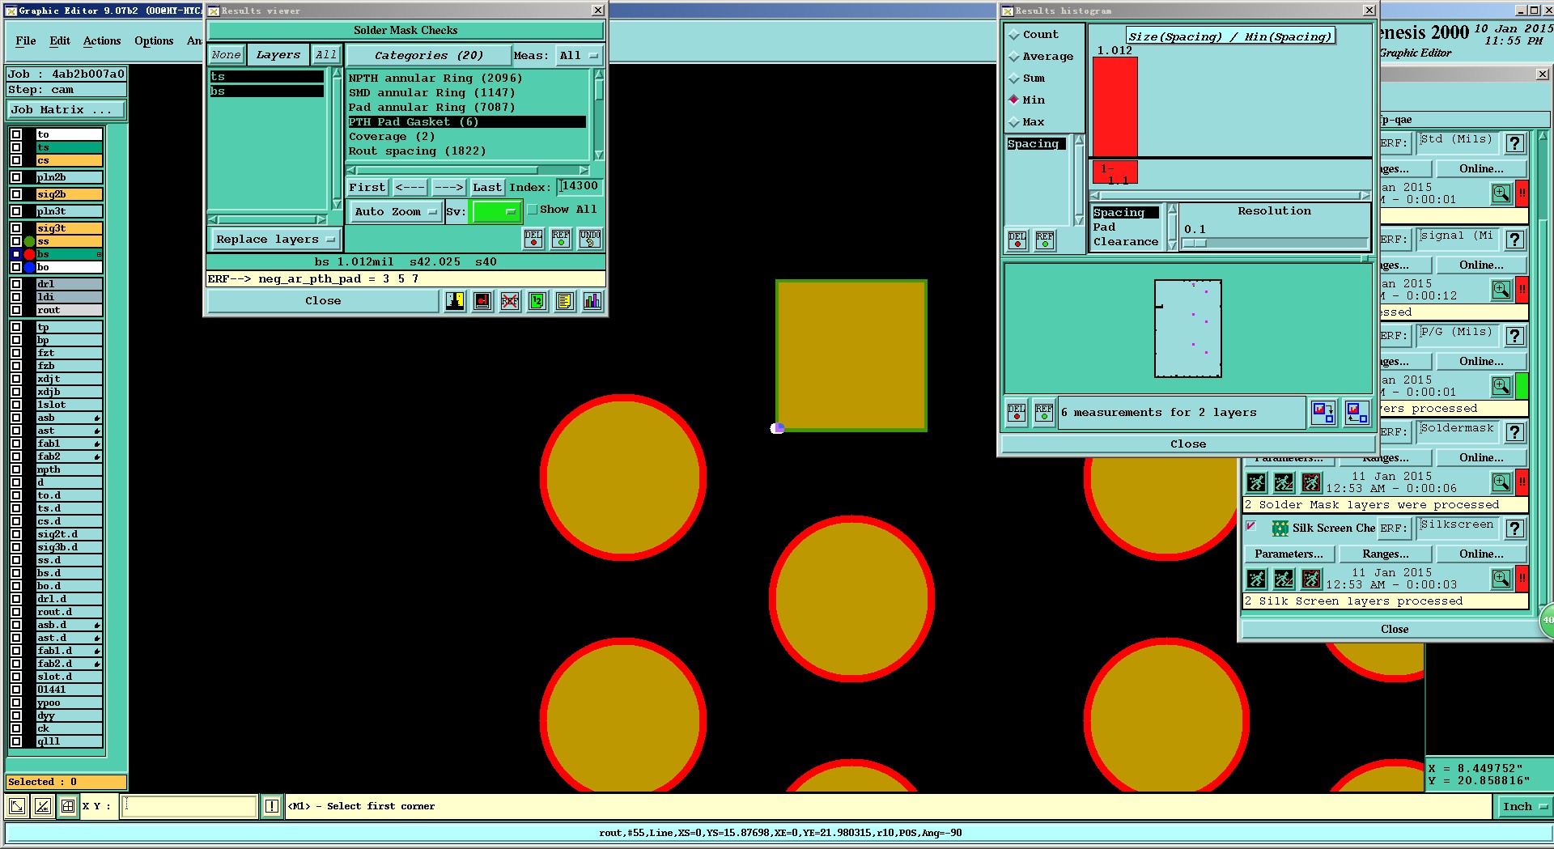Click the red status indicator for Silk Screen
1554x849 pixels.
click(x=1522, y=579)
